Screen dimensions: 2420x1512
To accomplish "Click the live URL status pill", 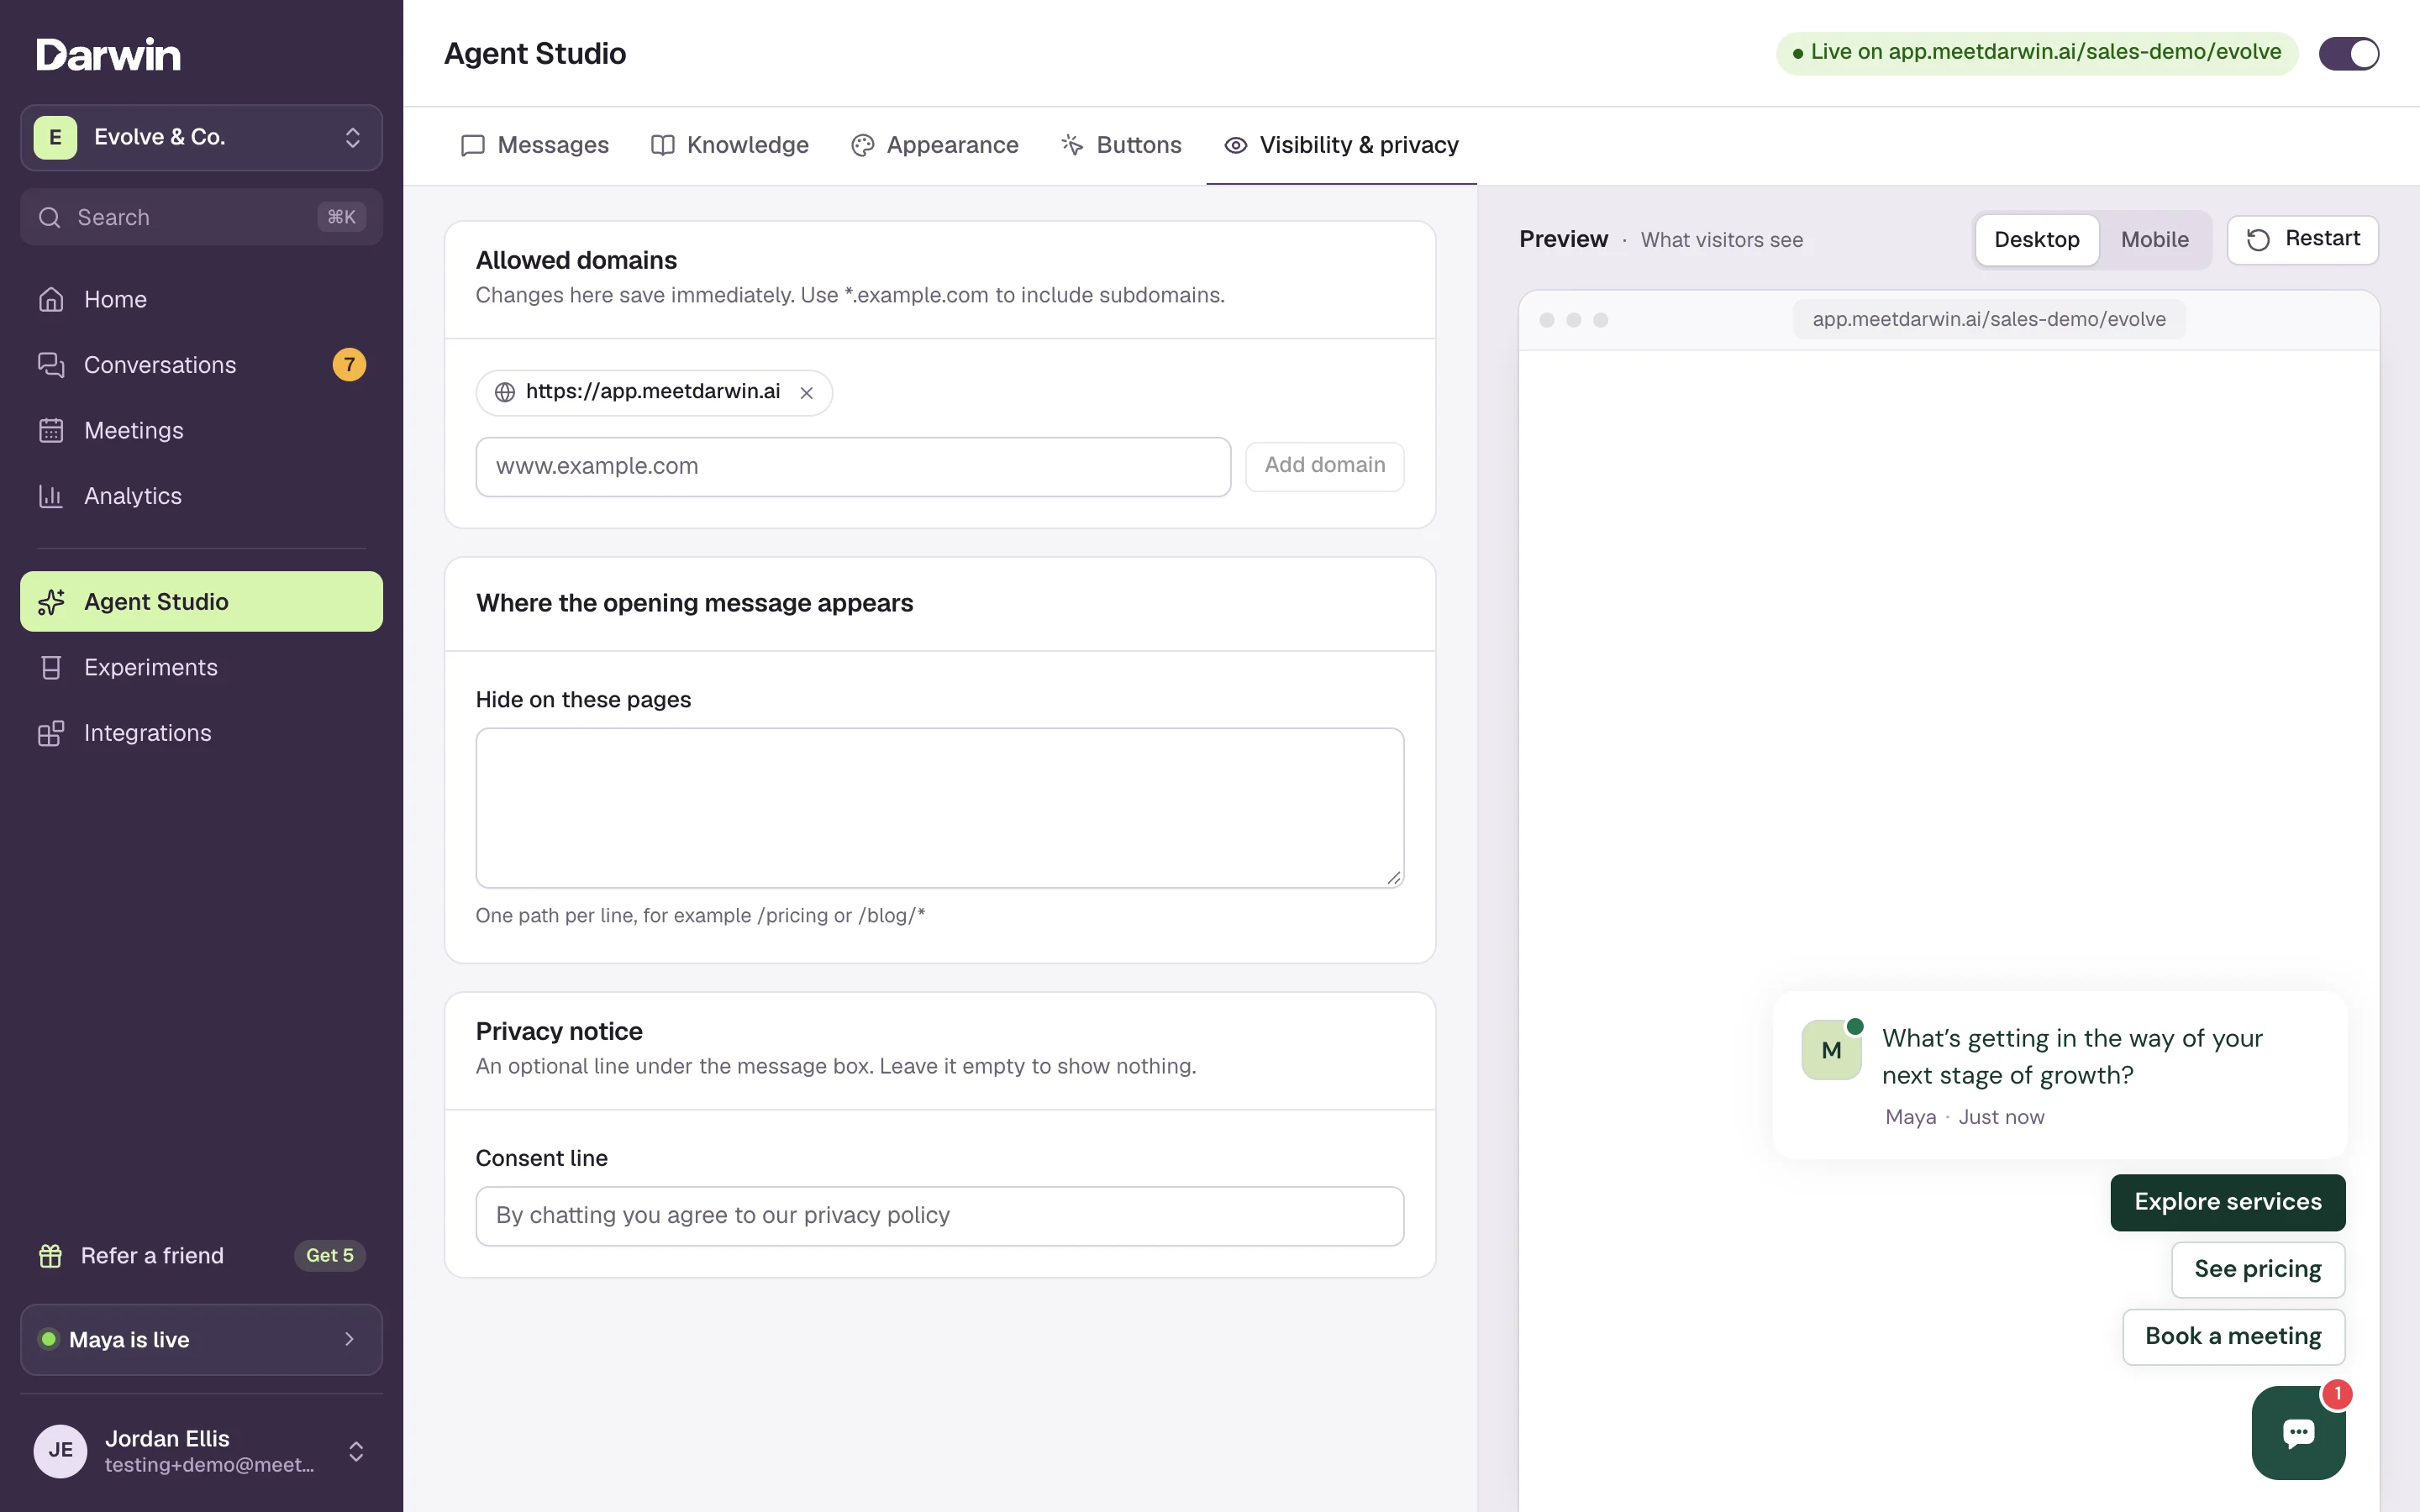I will 2036,53.
